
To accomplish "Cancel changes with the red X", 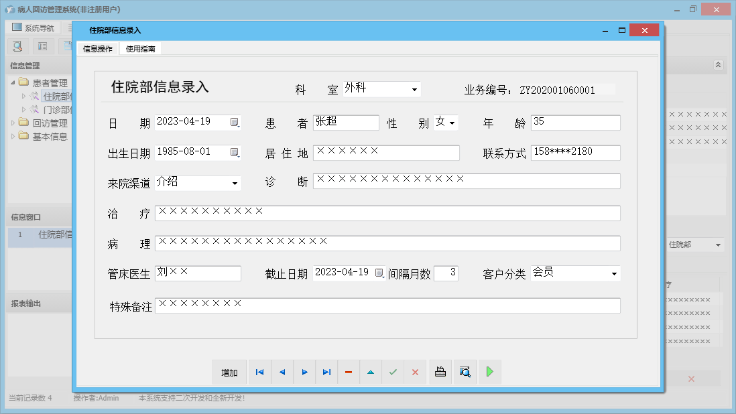I will pos(415,372).
